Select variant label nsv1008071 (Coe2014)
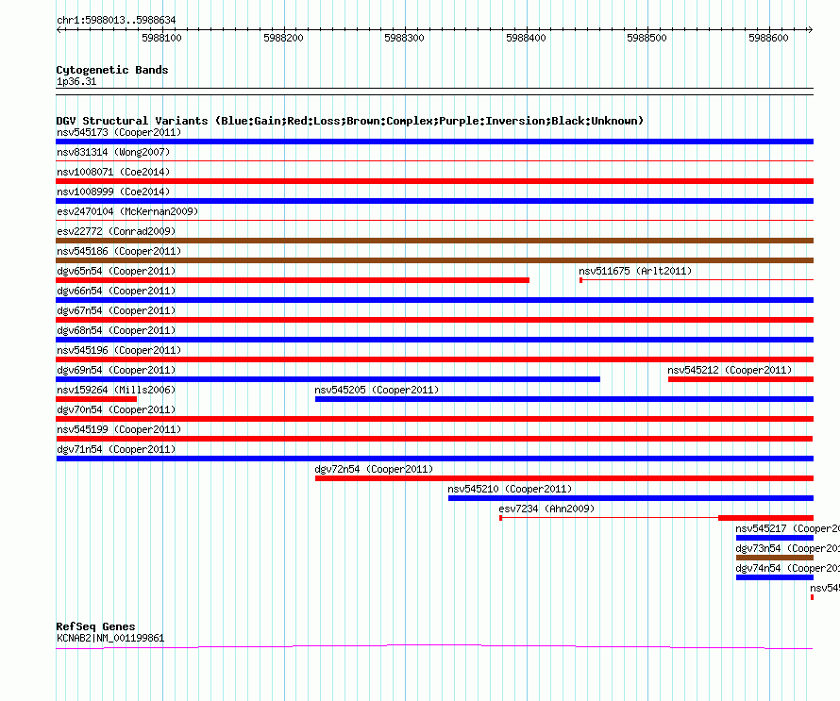840x701 pixels. [113, 172]
